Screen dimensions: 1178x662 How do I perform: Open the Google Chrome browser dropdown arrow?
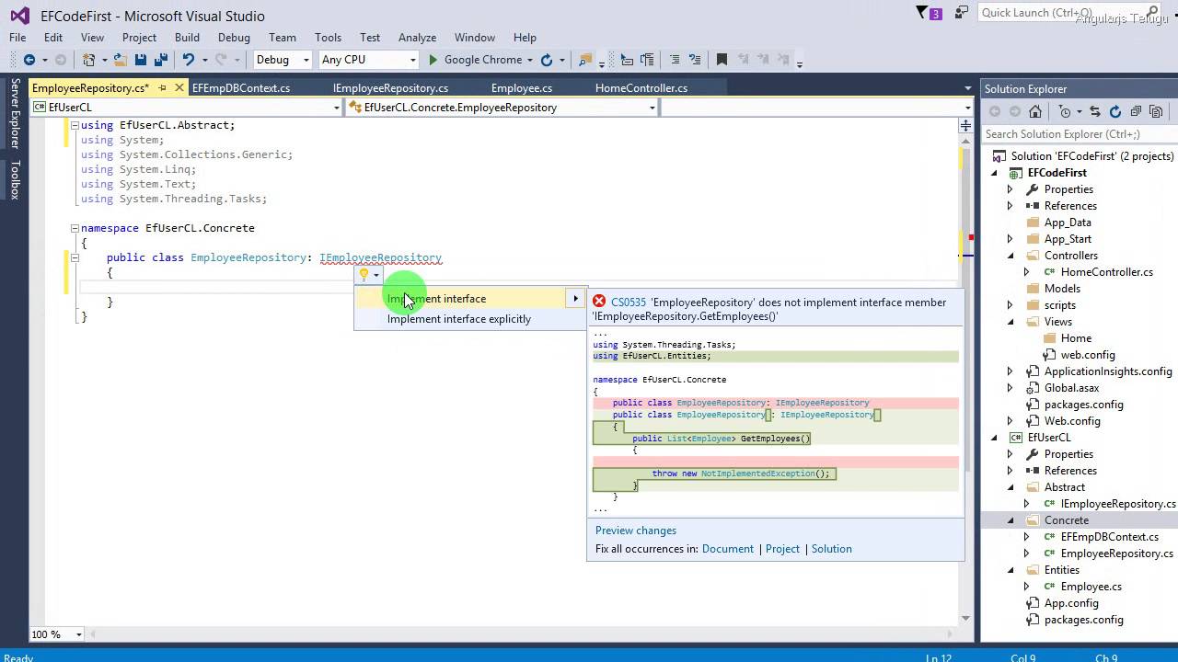(x=529, y=60)
